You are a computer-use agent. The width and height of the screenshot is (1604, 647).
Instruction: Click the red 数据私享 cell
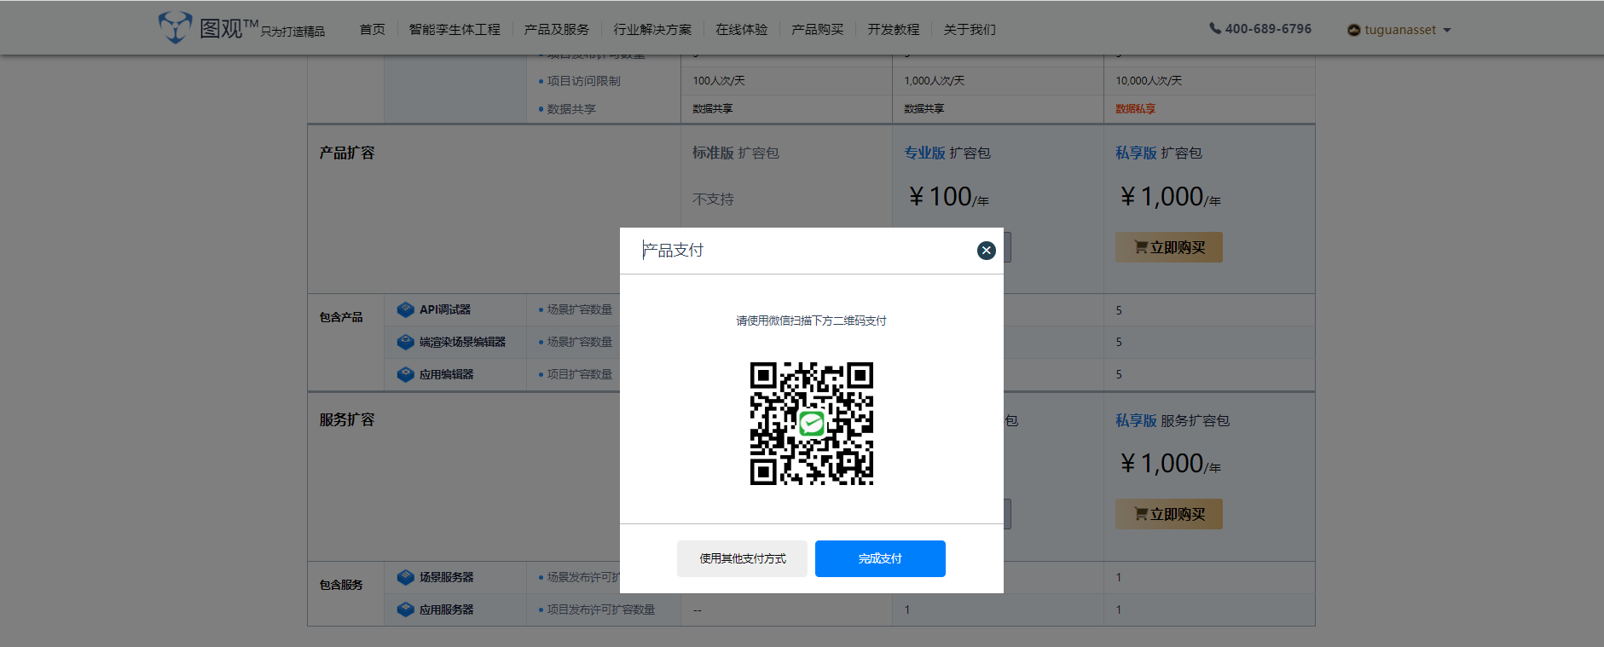[x=1136, y=109]
